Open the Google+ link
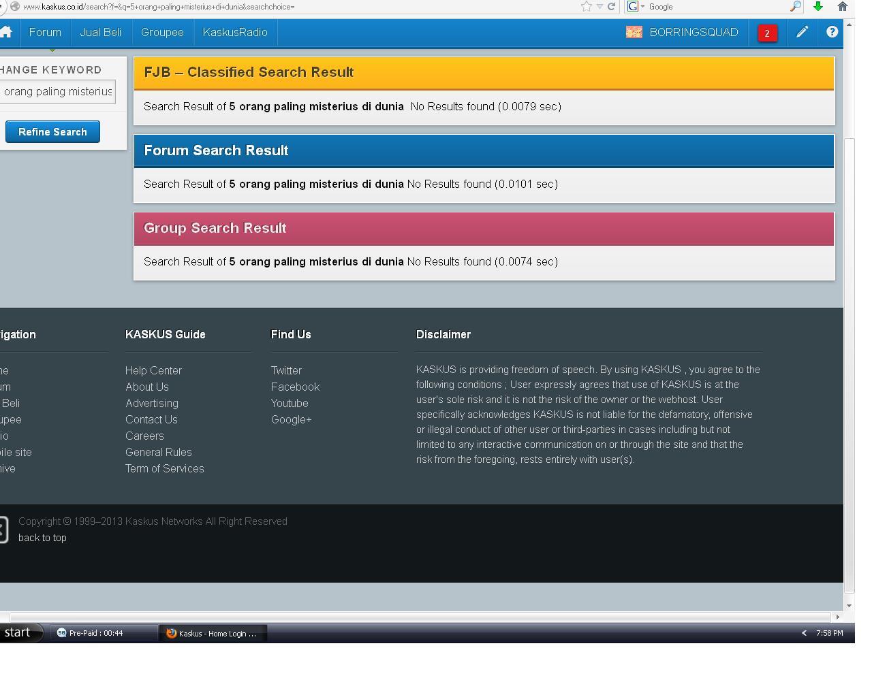The image size is (872, 697). pyautogui.click(x=291, y=419)
